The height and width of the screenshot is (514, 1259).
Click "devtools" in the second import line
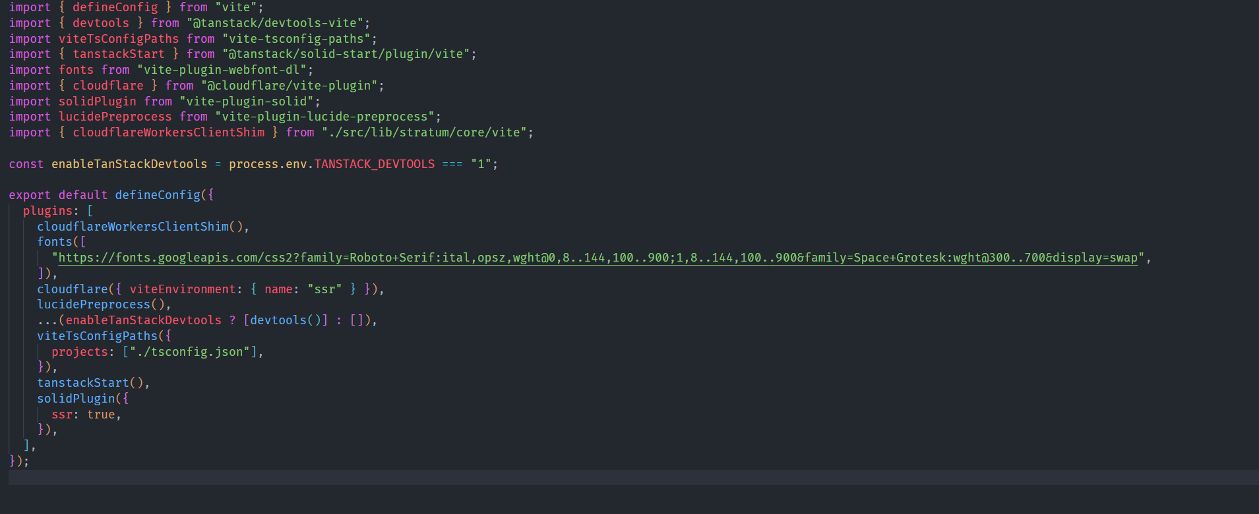point(101,23)
